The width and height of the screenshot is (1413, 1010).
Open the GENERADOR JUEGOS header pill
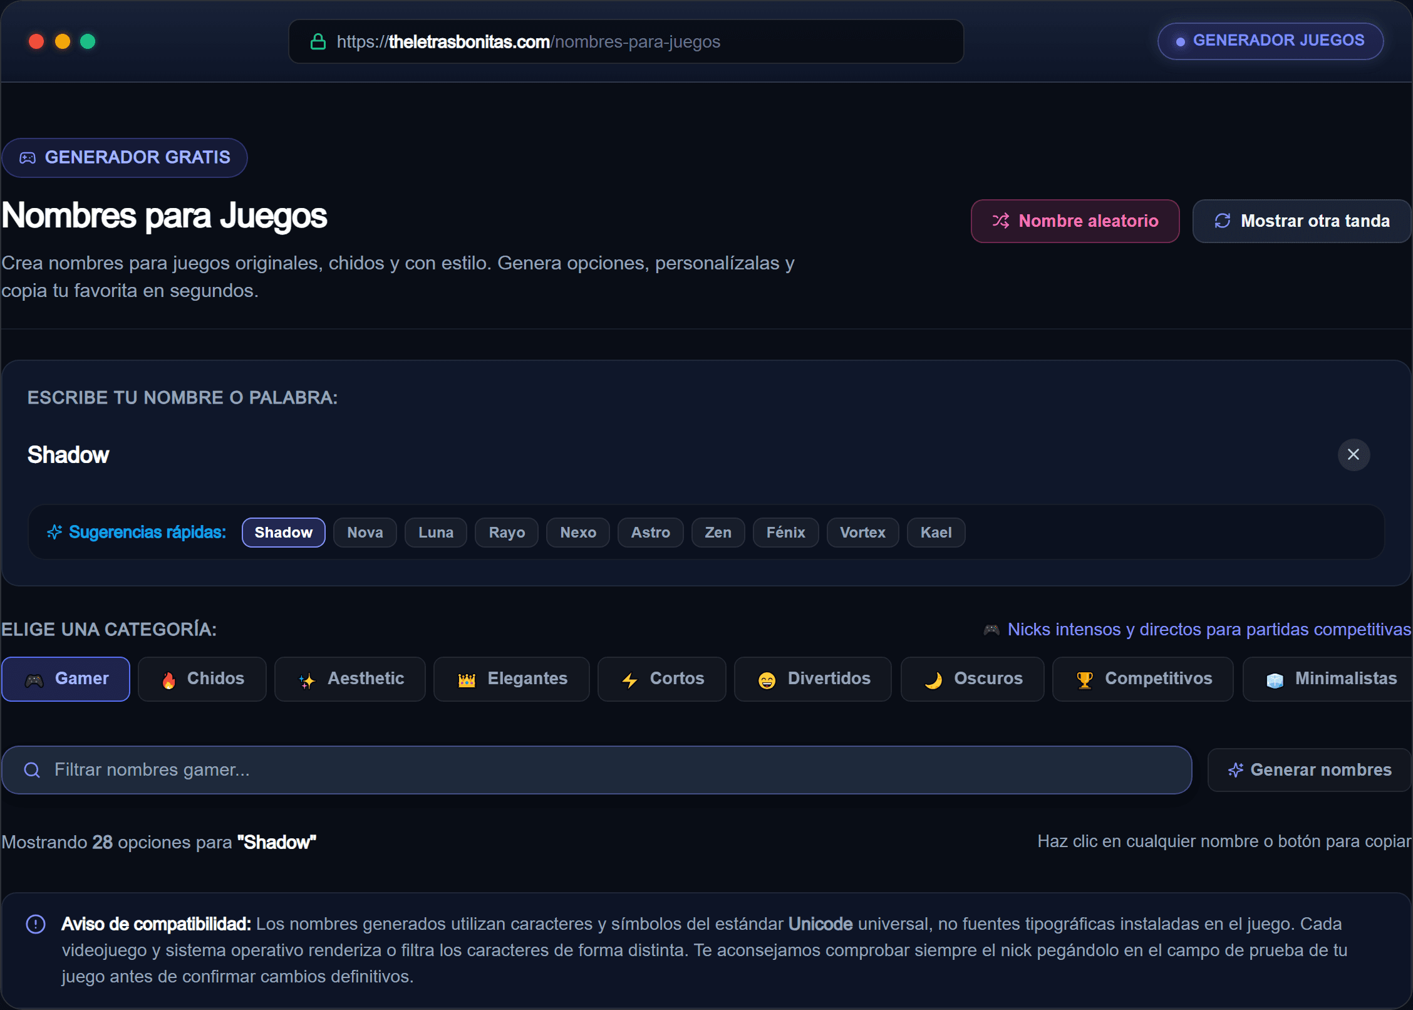tap(1270, 41)
